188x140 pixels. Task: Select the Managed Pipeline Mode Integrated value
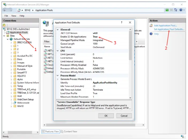[x=98, y=40]
